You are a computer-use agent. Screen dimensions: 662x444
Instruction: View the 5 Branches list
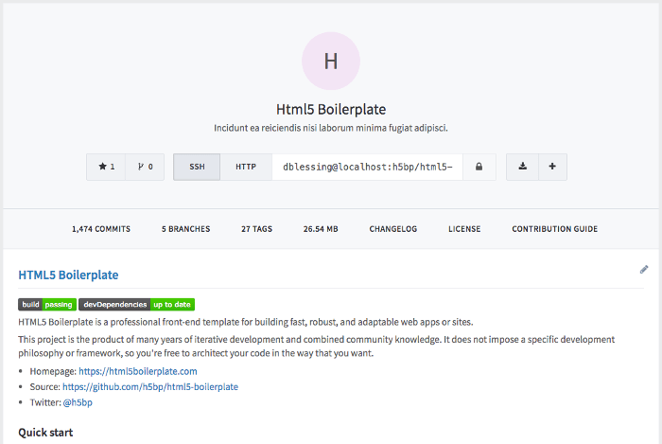(x=185, y=229)
